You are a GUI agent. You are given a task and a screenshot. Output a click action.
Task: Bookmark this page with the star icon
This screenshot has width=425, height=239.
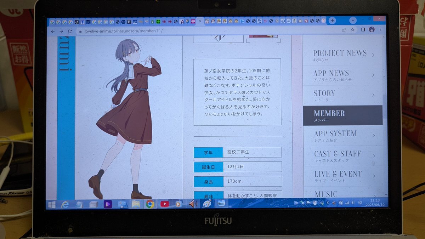353,30
